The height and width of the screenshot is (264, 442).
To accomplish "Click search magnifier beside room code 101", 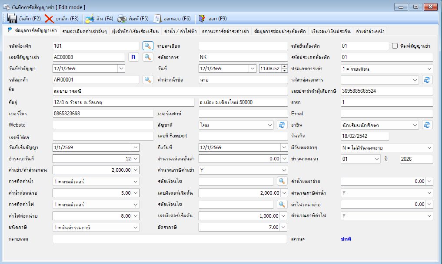I will tap(148, 46).
